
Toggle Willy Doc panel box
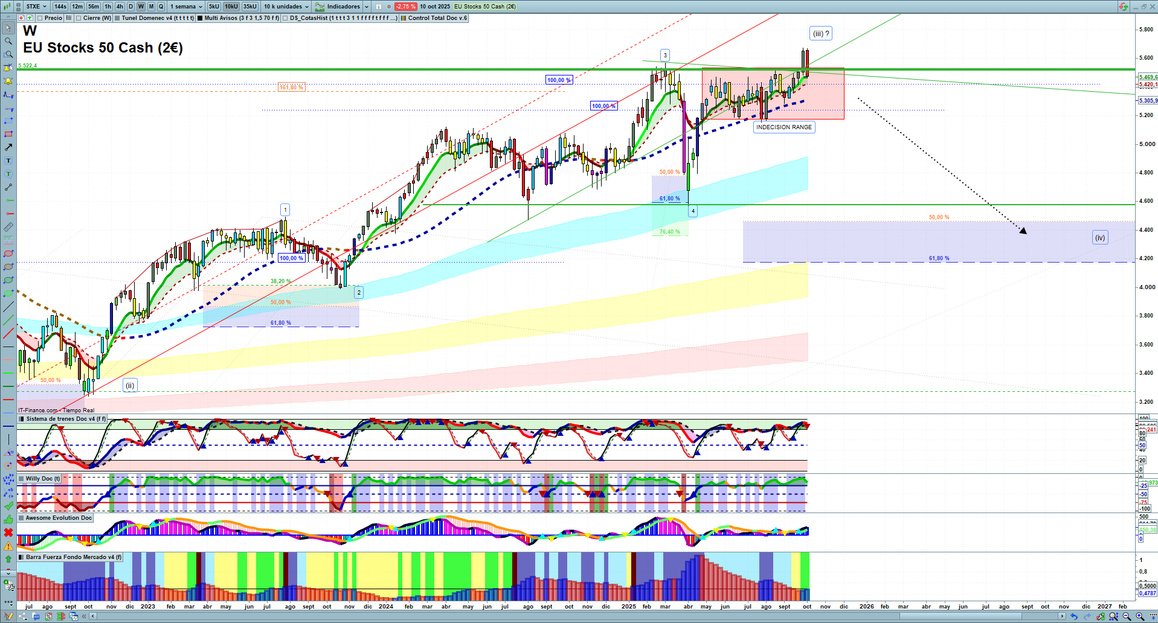pos(22,479)
